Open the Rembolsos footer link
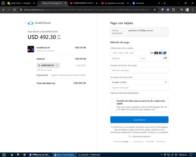This screenshot has width=196, height=157. (161, 142)
